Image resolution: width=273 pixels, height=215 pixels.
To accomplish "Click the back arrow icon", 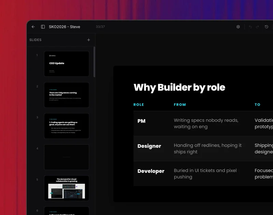I will [x=33, y=27].
